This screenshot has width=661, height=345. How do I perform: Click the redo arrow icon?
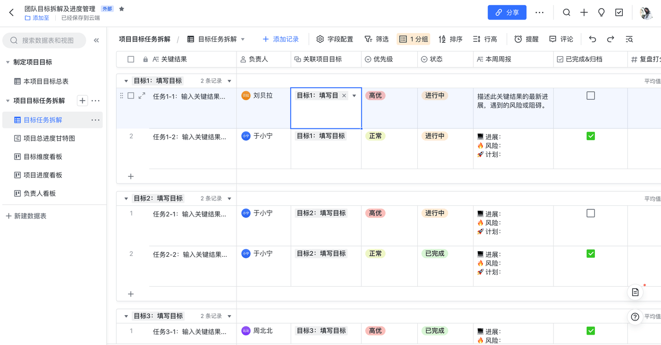(x=610, y=39)
